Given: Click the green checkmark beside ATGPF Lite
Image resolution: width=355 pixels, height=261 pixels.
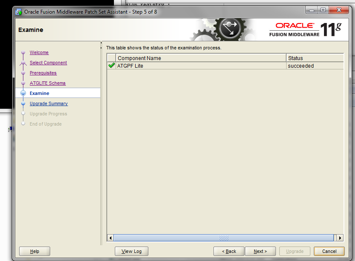Looking at the screenshot, I should click(111, 66).
